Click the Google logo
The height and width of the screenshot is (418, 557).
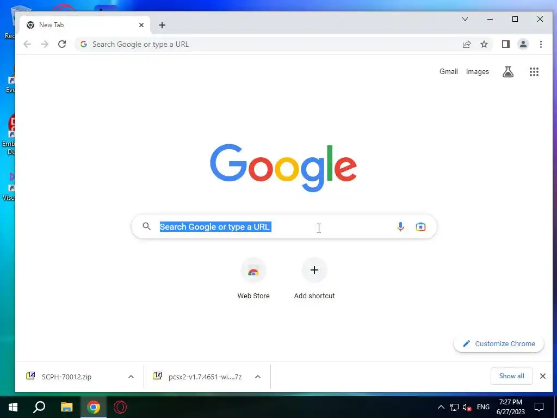coord(283,168)
